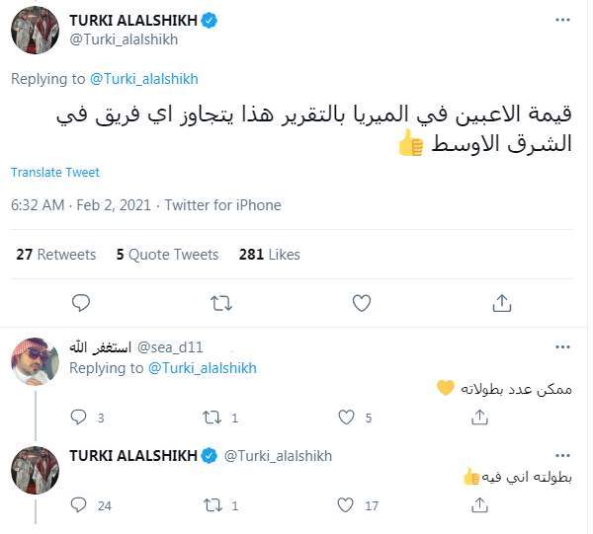Screen dimensions: 593x534
Task: Like the reply from @sea_d11
Action: click(x=345, y=418)
